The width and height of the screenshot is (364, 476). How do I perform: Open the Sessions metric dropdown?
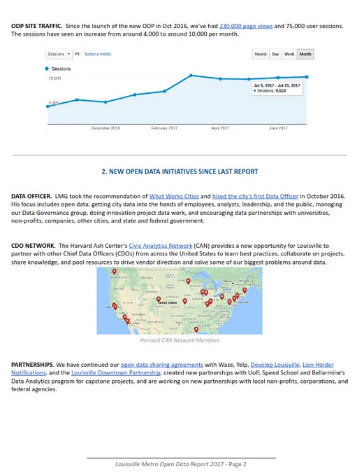pyautogui.click(x=59, y=54)
